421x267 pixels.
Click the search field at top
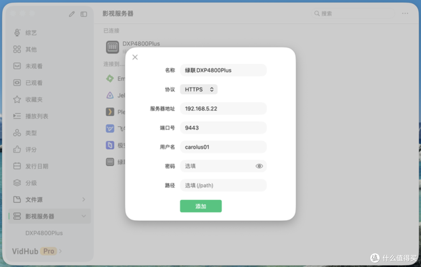[x=353, y=13]
